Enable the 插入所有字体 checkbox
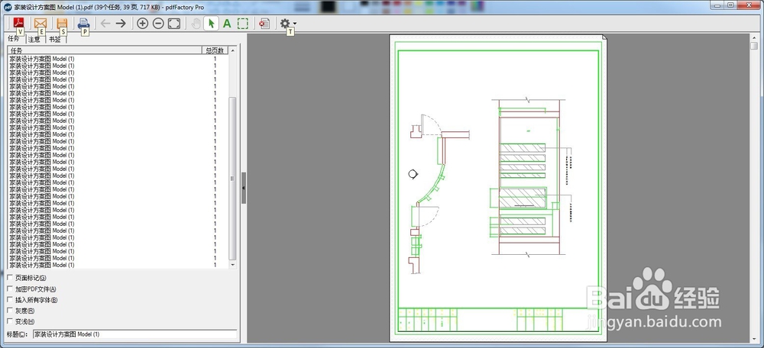Image resolution: width=764 pixels, height=348 pixels. tap(10, 300)
